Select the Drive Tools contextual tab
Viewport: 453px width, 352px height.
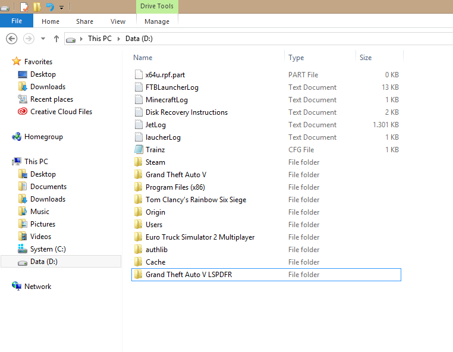(x=157, y=6)
